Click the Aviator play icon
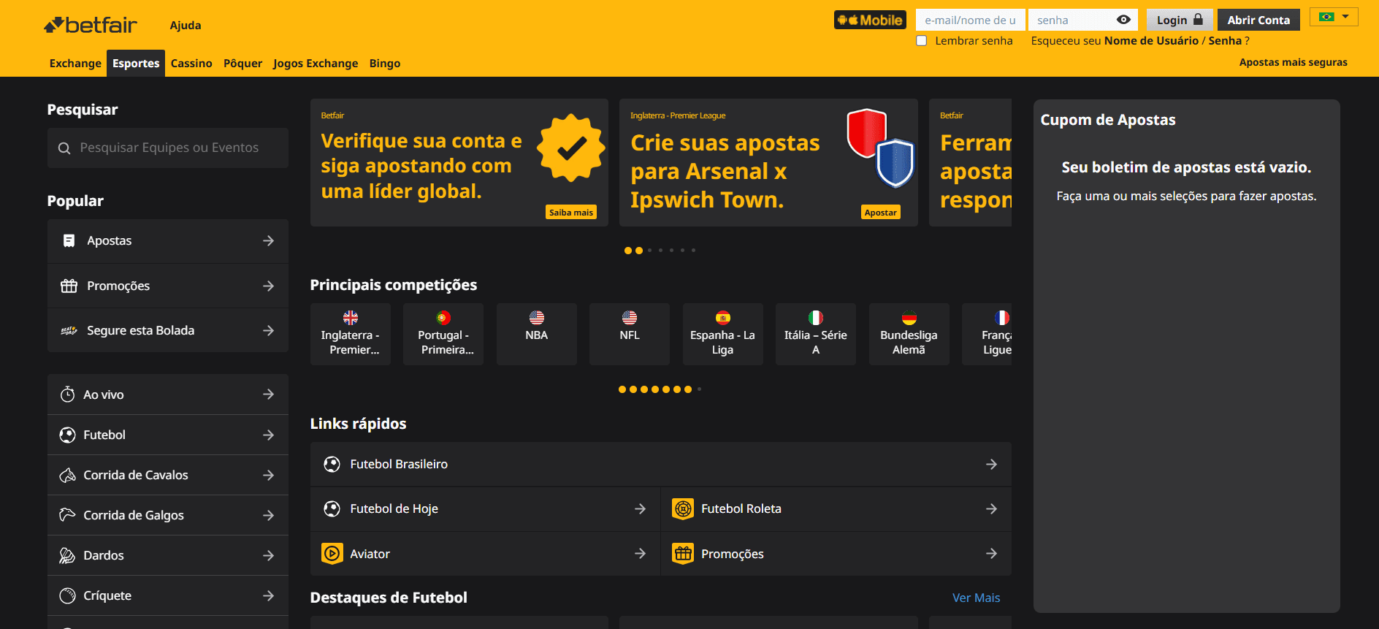Screen dimensions: 1379x629 coord(332,554)
